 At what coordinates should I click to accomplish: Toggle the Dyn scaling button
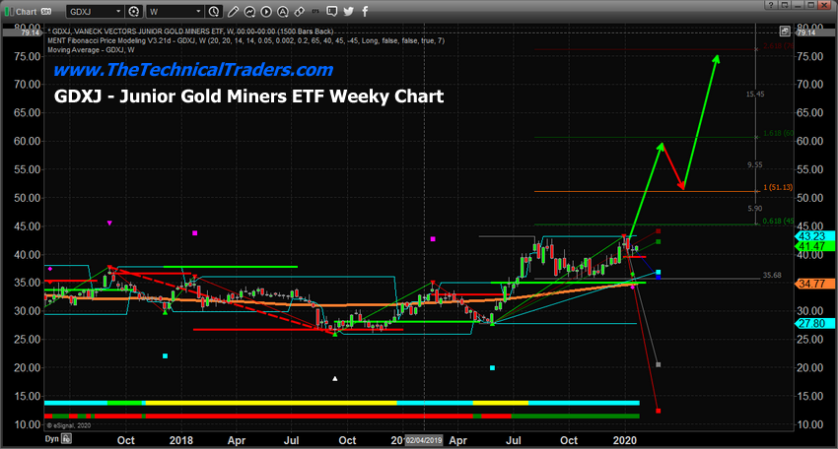[x=50, y=440]
